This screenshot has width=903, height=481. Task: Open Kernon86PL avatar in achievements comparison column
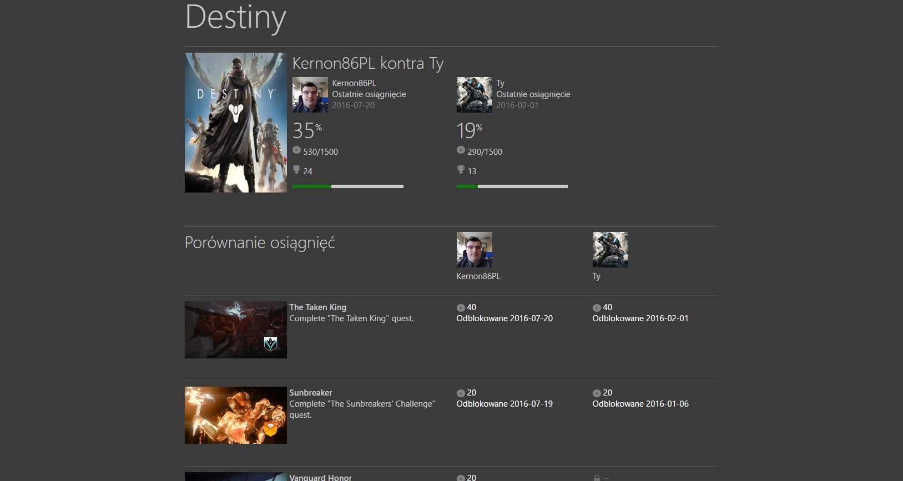475,250
